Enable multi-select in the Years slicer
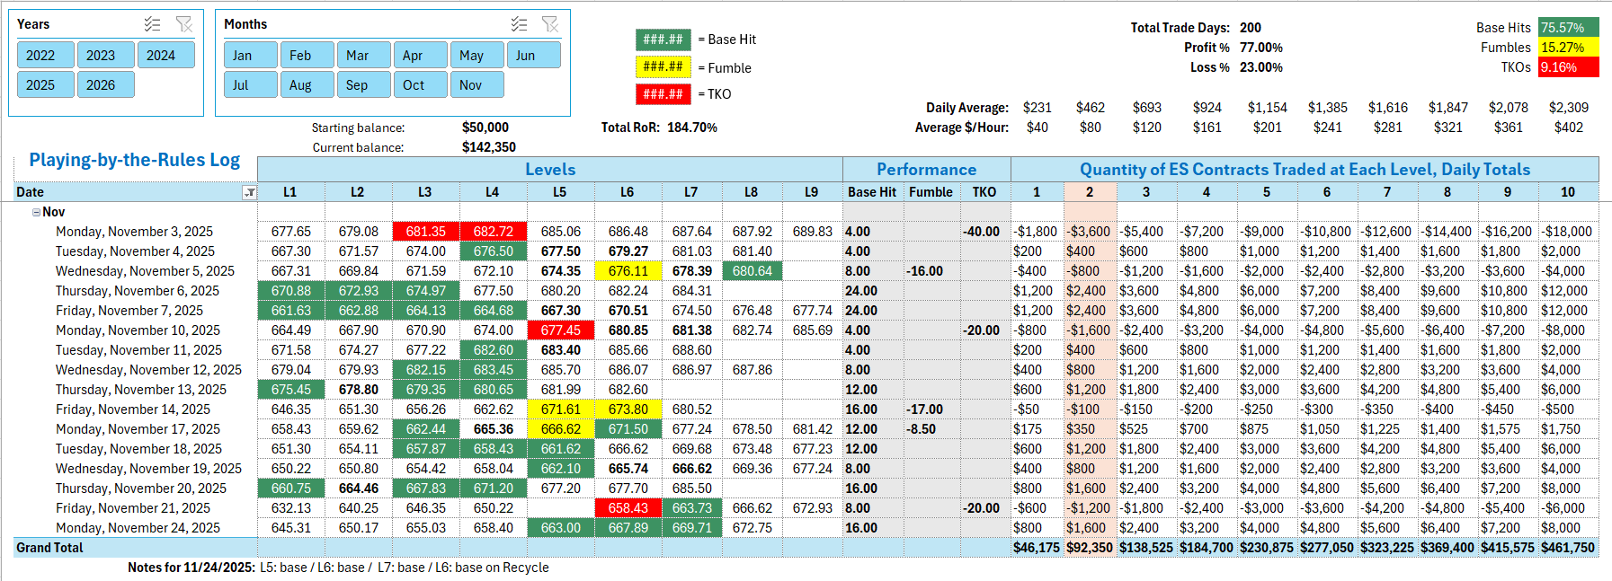The width and height of the screenshot is (1612, 581). 153,24
